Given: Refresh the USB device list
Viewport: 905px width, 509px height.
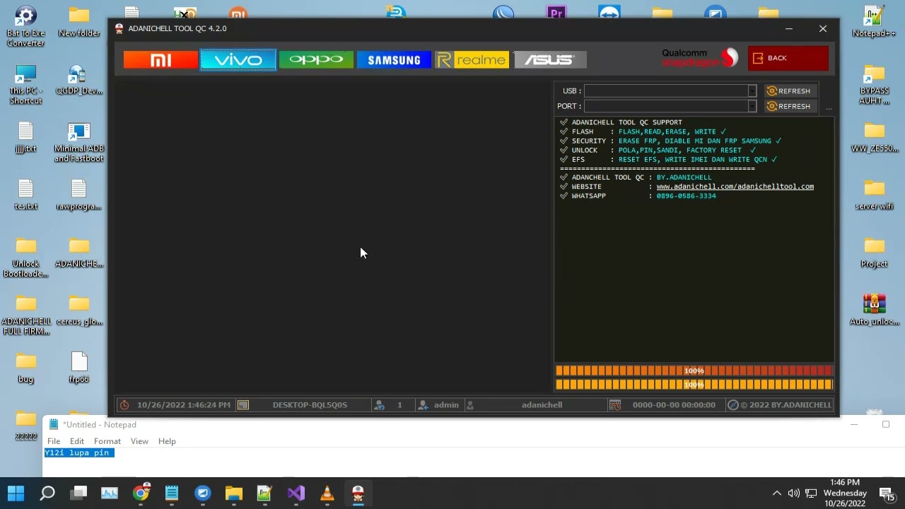Looking at the screenshot, I should coord(789,90).
